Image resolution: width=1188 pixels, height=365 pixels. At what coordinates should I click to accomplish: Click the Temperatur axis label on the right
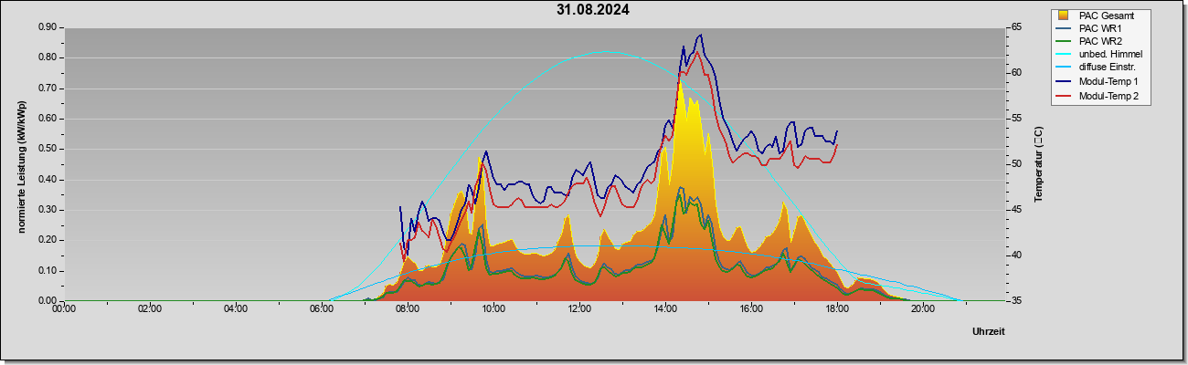(x=1038, y=165)
